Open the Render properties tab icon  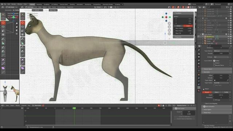199,54
